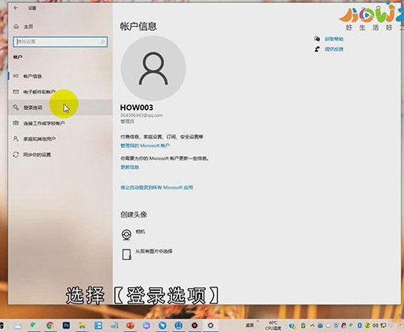Focus the 查找设置 search field

click(x=61, y=42)
